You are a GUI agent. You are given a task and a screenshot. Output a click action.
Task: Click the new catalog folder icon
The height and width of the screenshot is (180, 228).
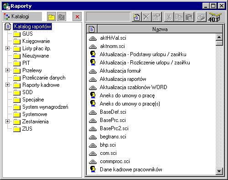(x=52, y=16)
